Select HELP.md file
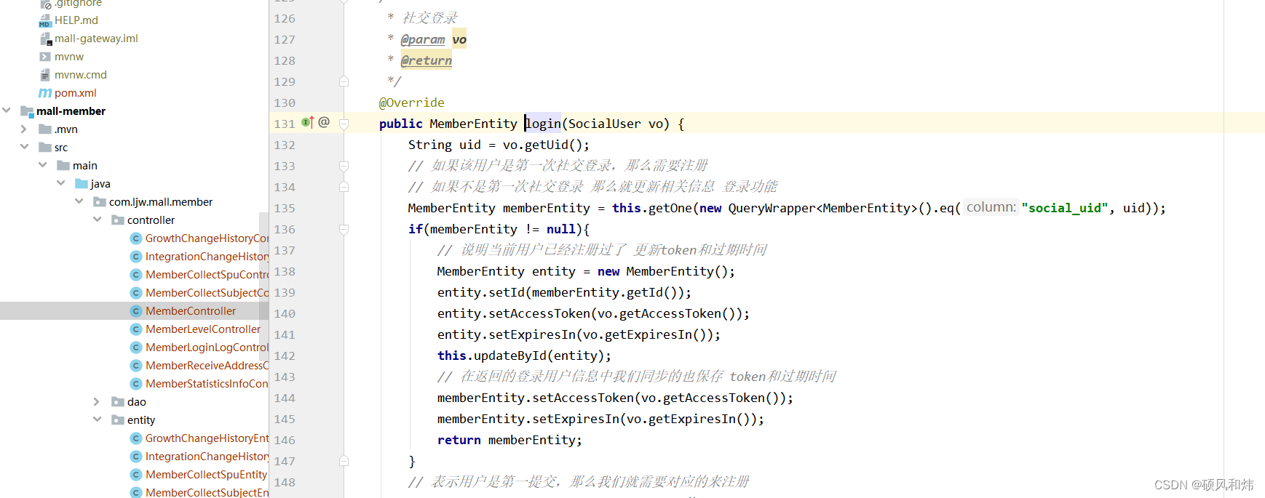The width and height of the screenshot is (1265, 498). 76,20
